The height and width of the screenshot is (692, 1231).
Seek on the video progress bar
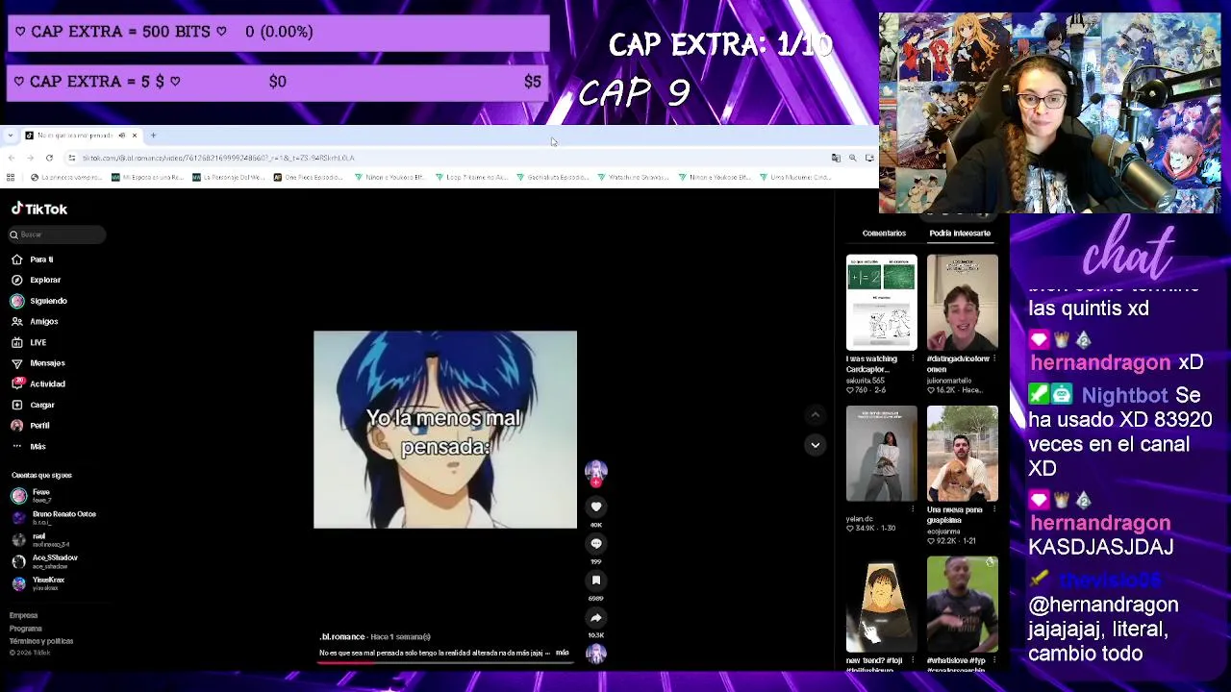pos(445,663)
